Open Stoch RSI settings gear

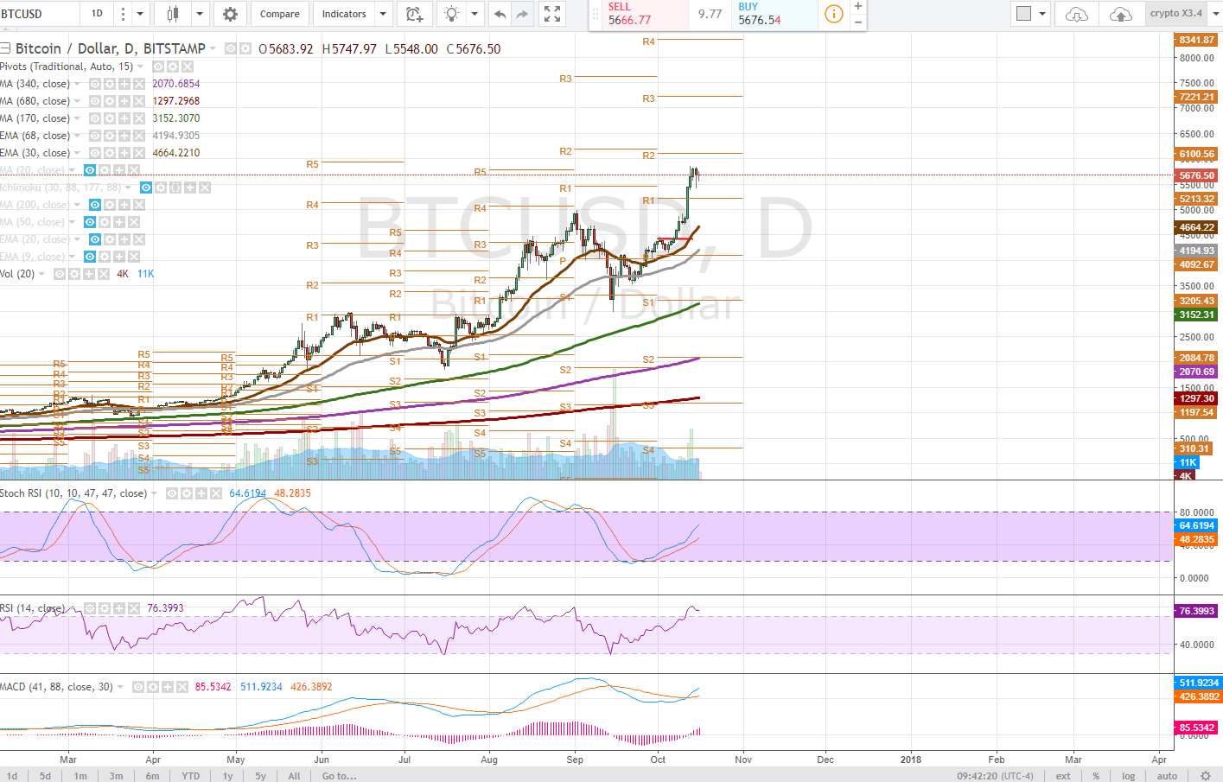click(187, 493)
